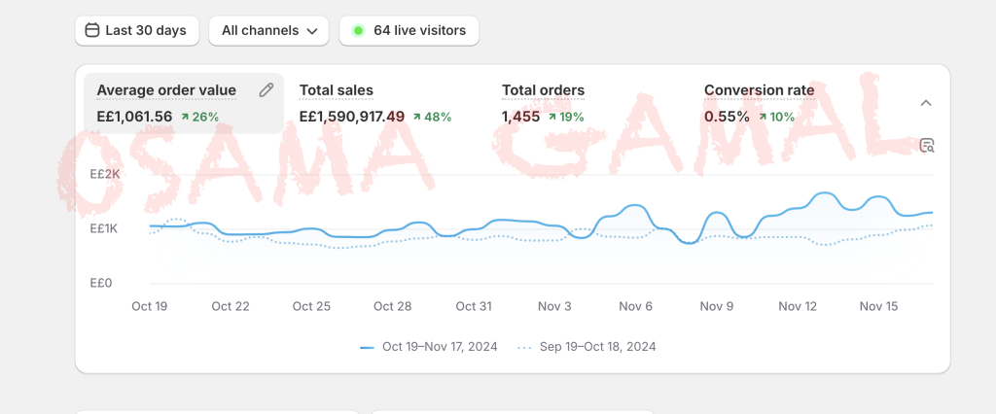Collapse the metrics chart with chevron

pyautogui.click(x=926, y=103)
